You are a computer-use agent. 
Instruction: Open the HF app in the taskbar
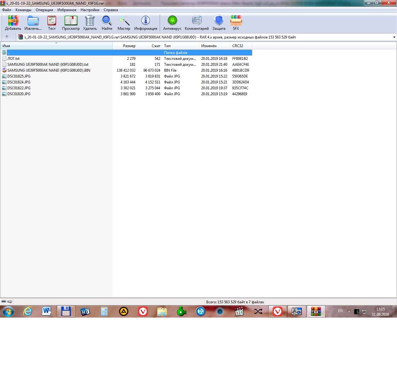point(85,311)
